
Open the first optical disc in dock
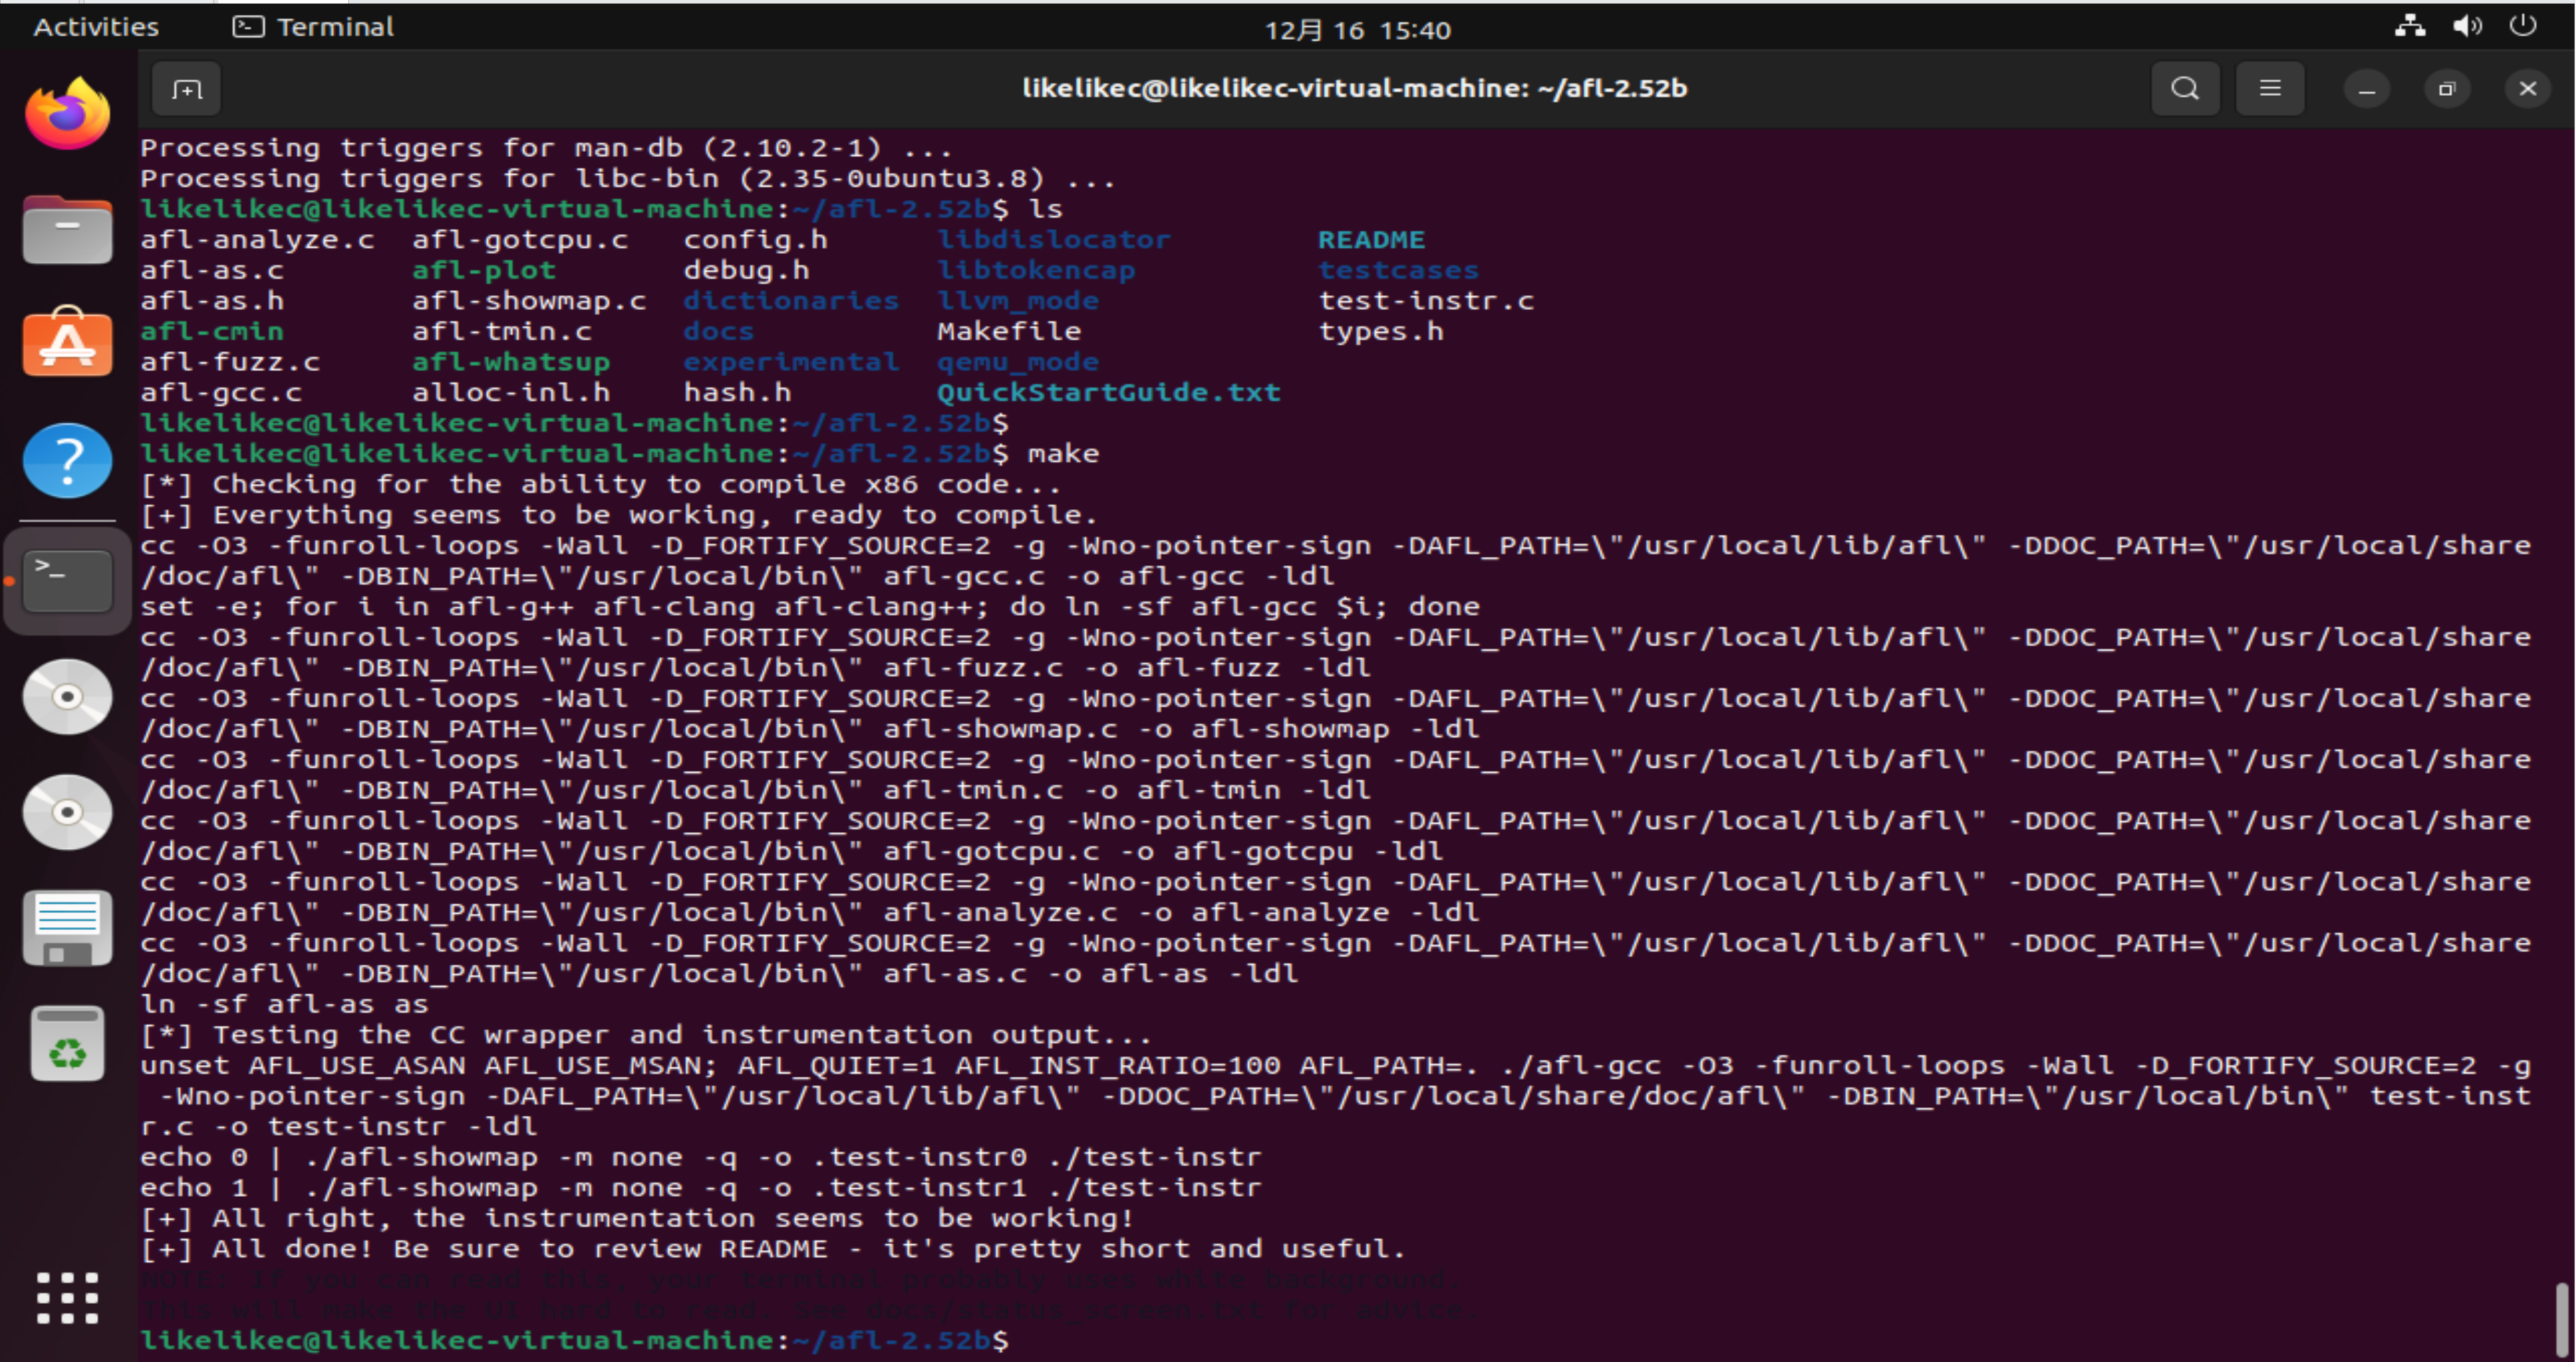coord(67,696)
